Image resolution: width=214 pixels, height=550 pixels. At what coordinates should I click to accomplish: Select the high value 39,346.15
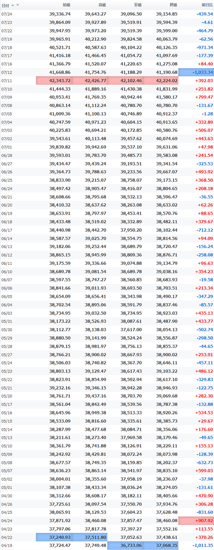click(x=95, y=387)
